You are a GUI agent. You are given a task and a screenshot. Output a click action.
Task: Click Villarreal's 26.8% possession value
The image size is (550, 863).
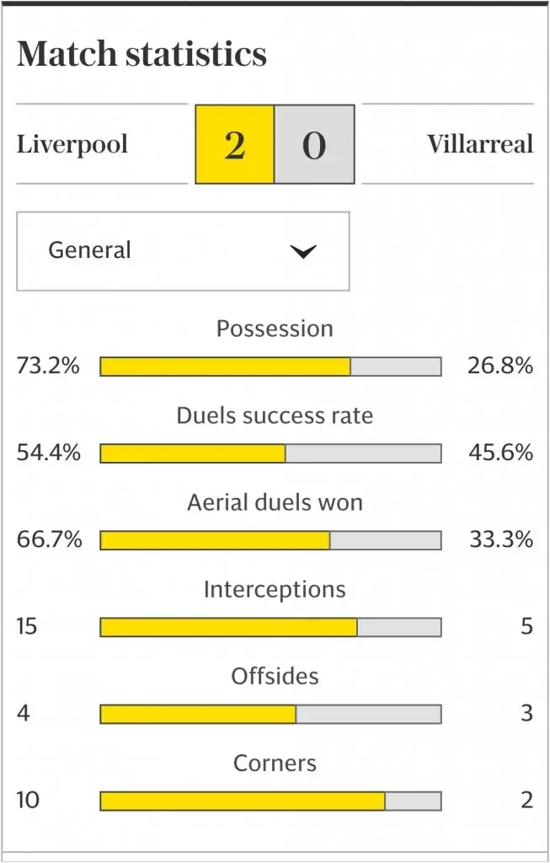(x=500, y=366)
